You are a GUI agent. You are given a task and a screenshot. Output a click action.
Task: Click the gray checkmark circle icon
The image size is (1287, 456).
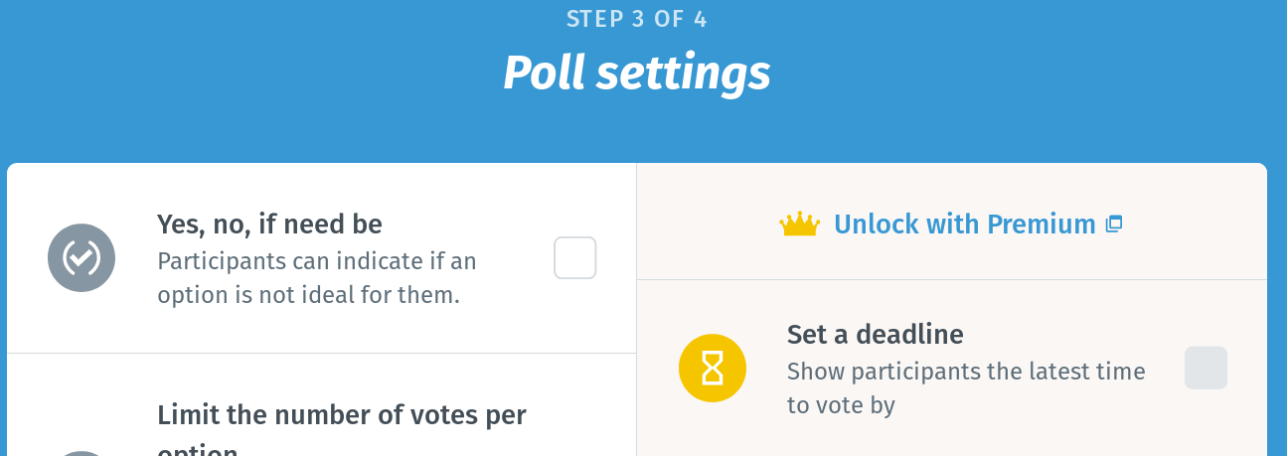81,258
